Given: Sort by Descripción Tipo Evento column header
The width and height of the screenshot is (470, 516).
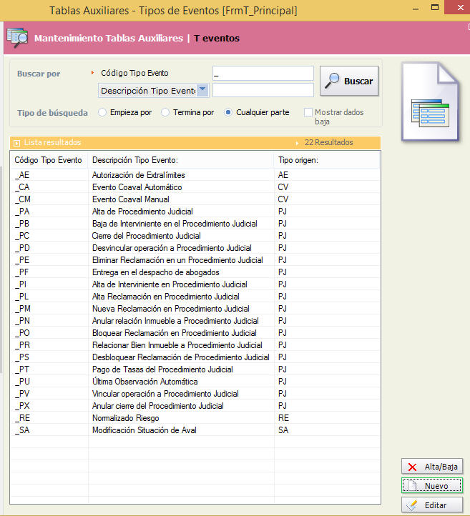Looking at the screenshot, I should pyautogui.click(x=181, y=160).
